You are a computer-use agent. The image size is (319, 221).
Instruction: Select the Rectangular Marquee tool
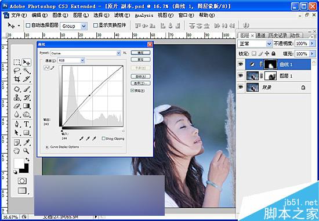tap(17, 62)
